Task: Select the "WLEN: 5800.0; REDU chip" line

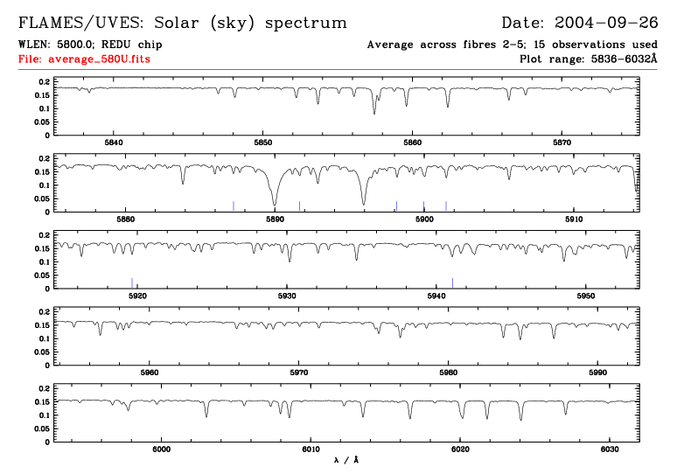Action: [x=90, y=45]
